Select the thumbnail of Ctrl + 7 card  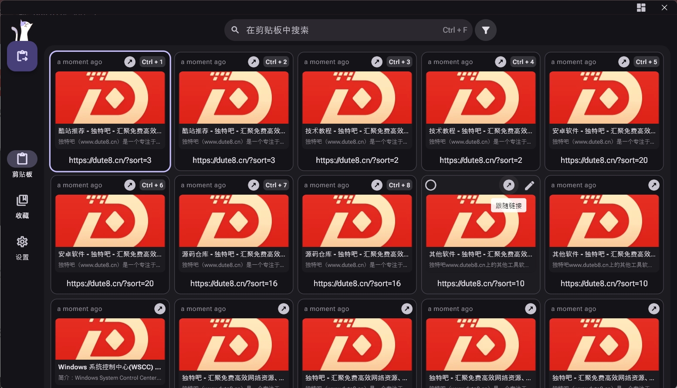[234, 221]
